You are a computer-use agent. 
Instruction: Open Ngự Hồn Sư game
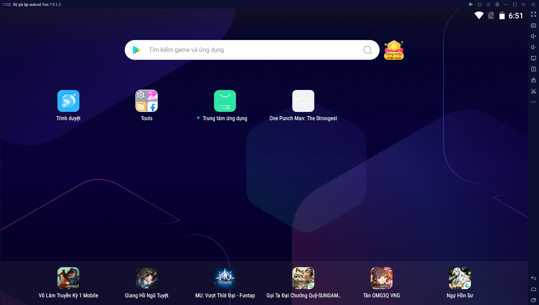460,278
